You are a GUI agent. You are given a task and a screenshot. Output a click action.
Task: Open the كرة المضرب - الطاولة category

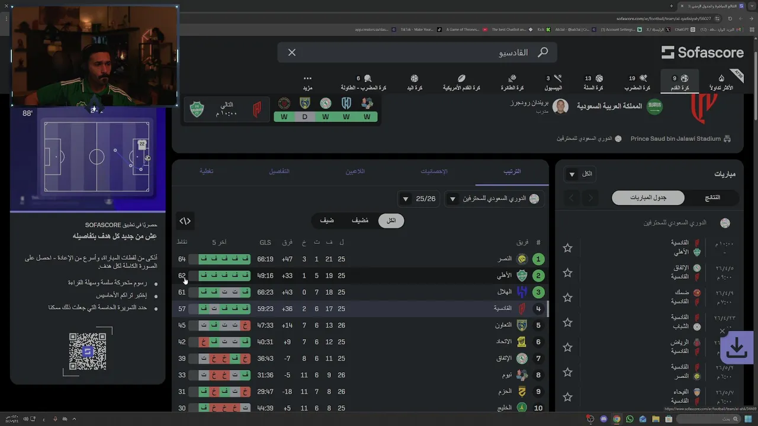(x=363, y=82)
